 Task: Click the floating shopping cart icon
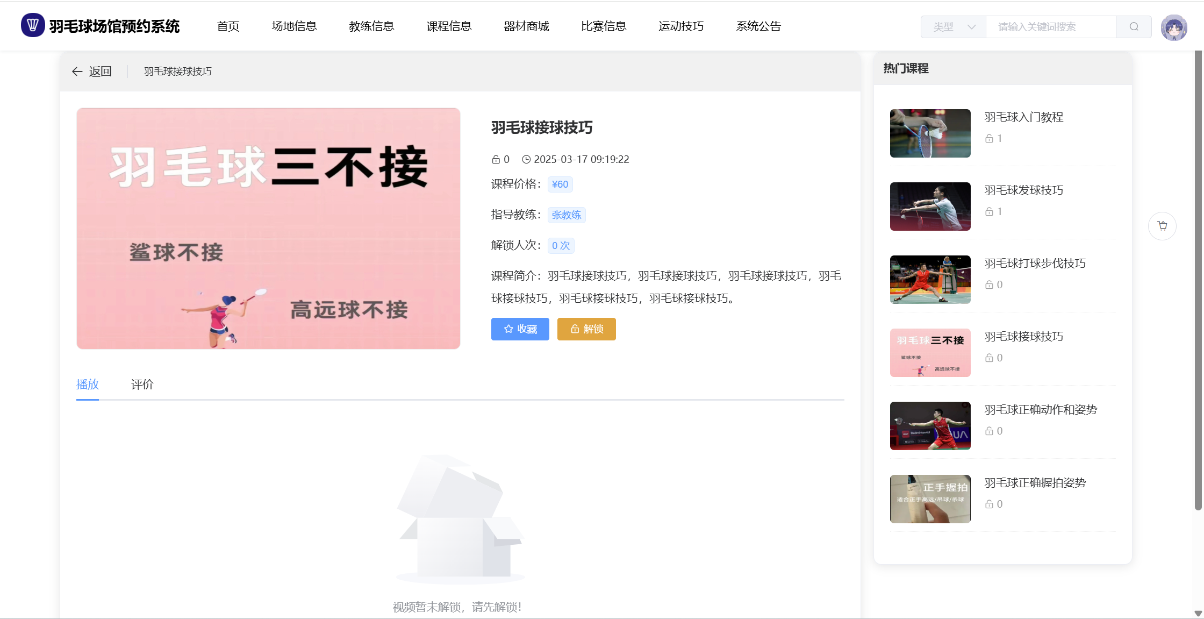[1162, 226]
